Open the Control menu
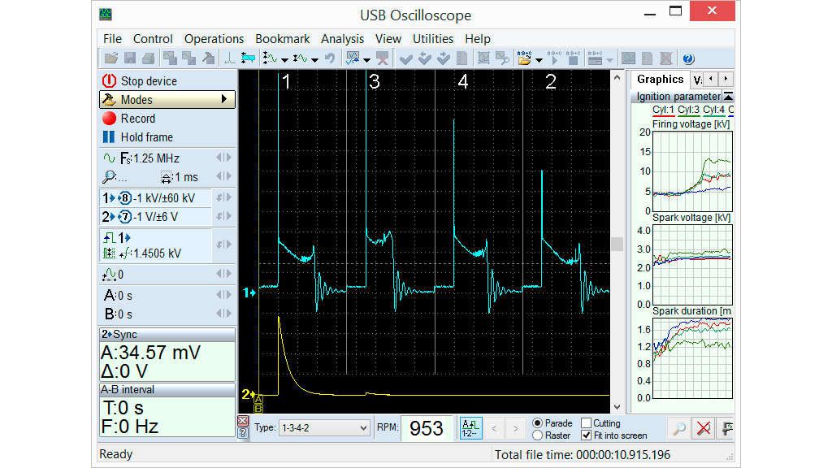The image size is (832, 468). [x=153, y=39]
